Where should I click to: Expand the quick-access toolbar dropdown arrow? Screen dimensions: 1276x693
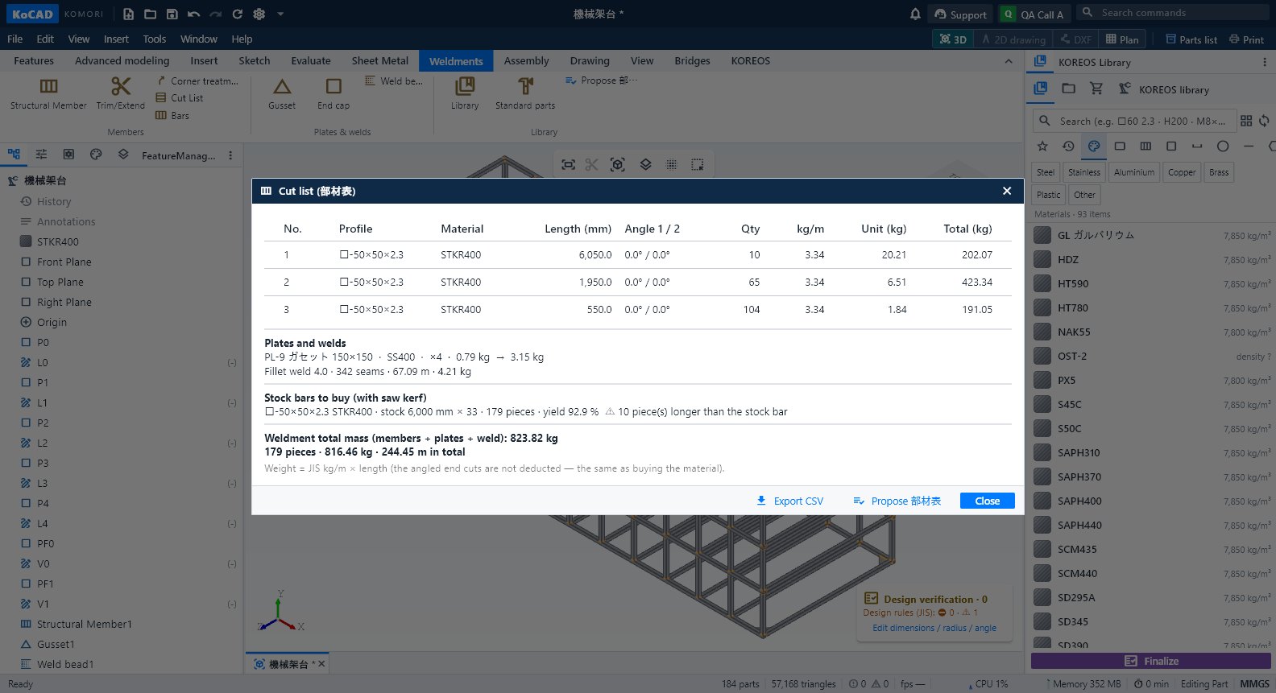point(280,14)
